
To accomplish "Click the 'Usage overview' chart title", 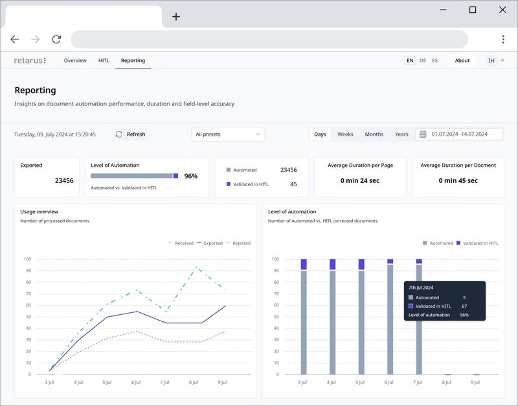I will [39, 212].
